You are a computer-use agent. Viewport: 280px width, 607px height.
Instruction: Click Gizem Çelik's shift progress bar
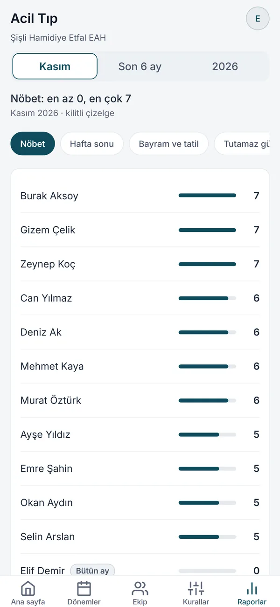[207, 230]
